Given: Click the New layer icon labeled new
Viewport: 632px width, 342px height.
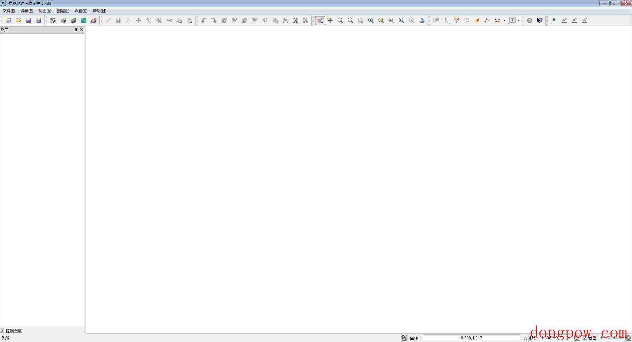Looking at the screenshot, I should pos(53,20).
